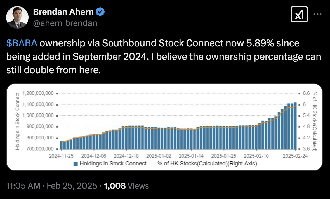Click the 6.6 right axis label
Image resolution: width=330 pixels, height=199 pixels.
tap(306, 93)
